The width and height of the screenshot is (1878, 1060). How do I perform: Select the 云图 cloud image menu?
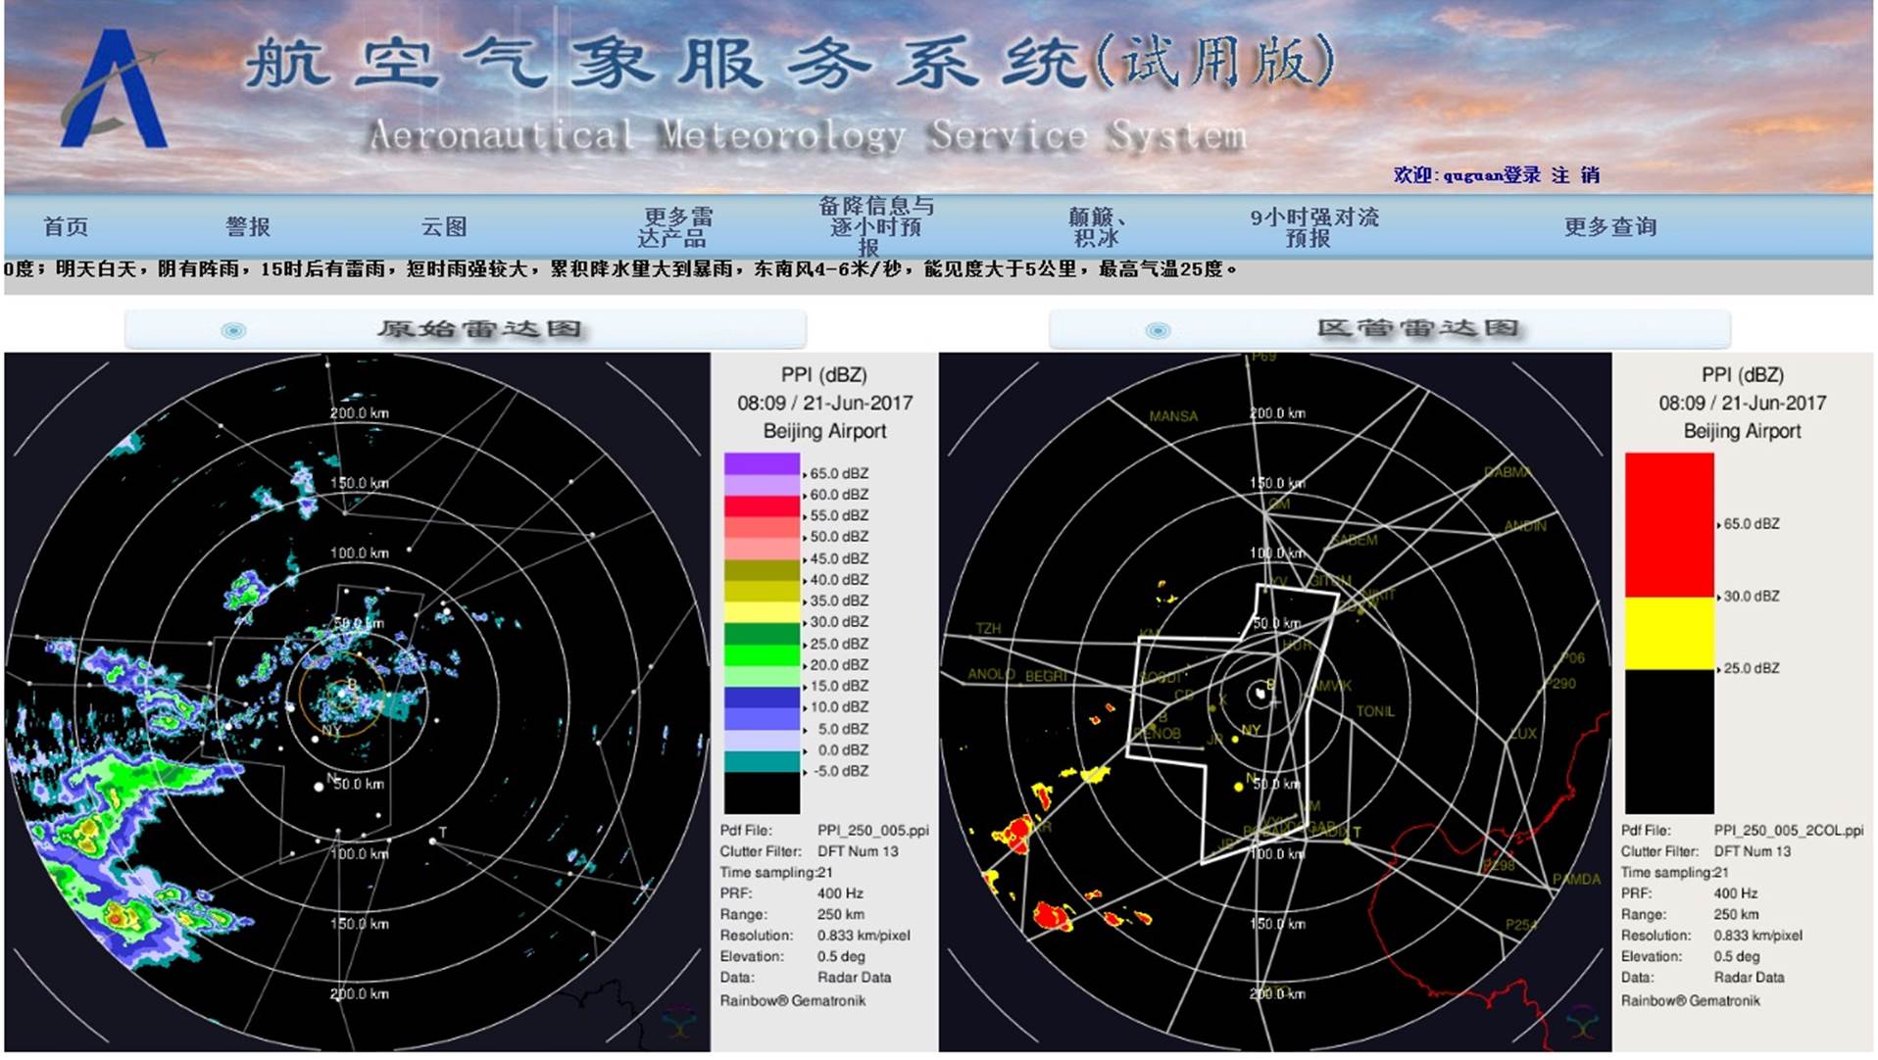(x=444, y=227)
